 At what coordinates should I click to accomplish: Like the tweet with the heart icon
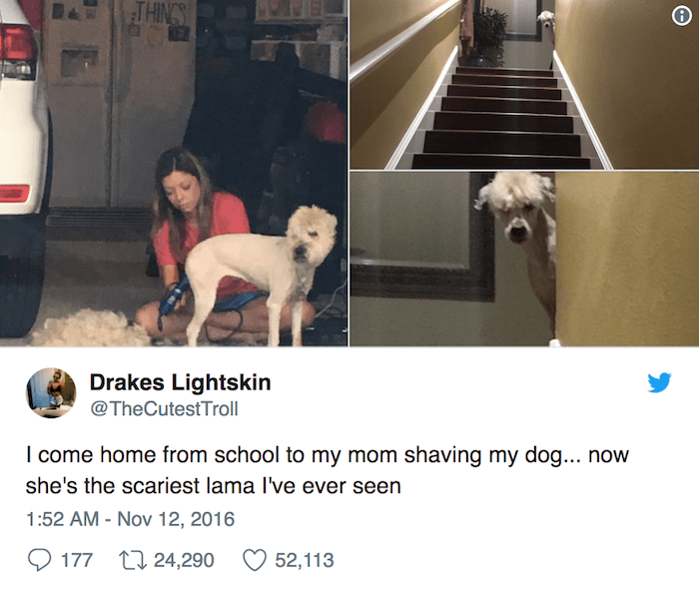255,560
